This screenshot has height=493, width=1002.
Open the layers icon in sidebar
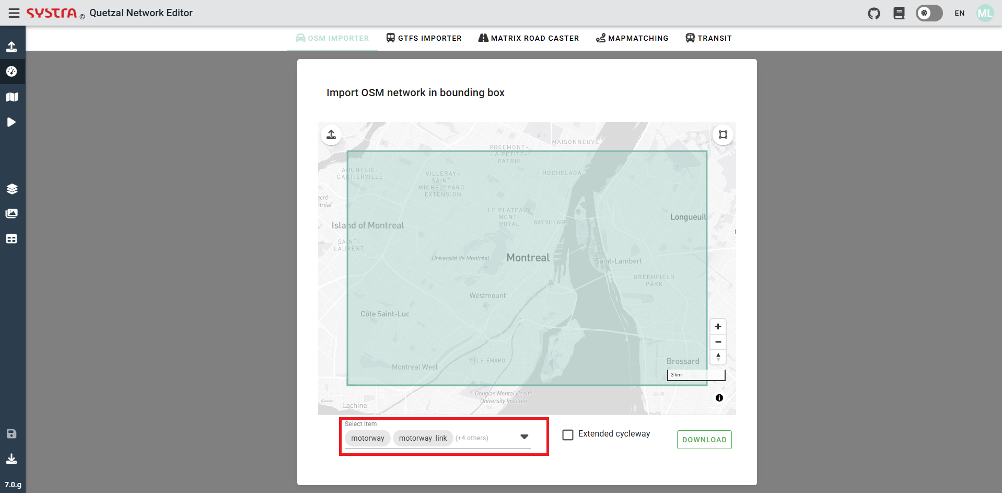(x=11, y=189)
